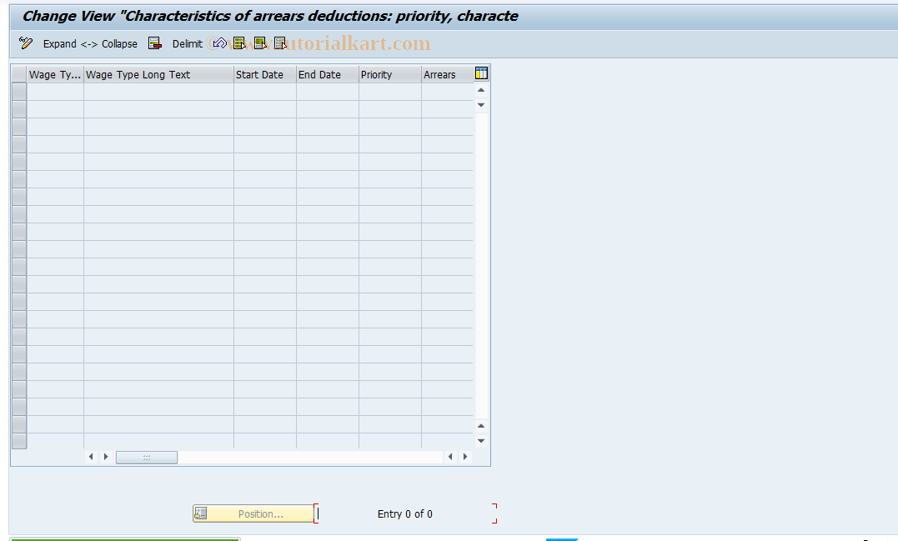The width and height of the screenshot is (898, 541).
Task: Click the vertical scrollbar top down arrow
Action: tap(481, 105)
